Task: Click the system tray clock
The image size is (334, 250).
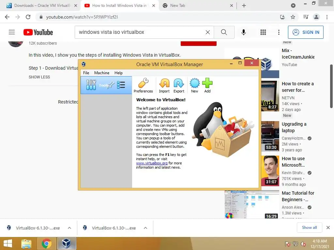Action: [320, 244]
